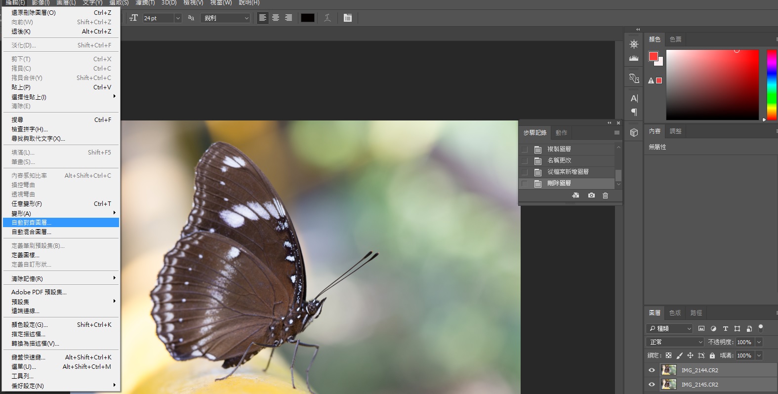778x394 pixels.
Task: Create new document from current history state
Action: 575,196
